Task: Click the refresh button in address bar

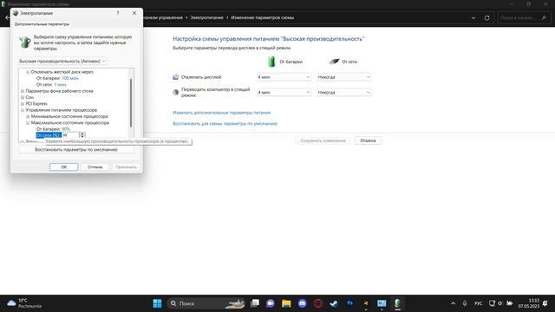Action: (487, 17)
